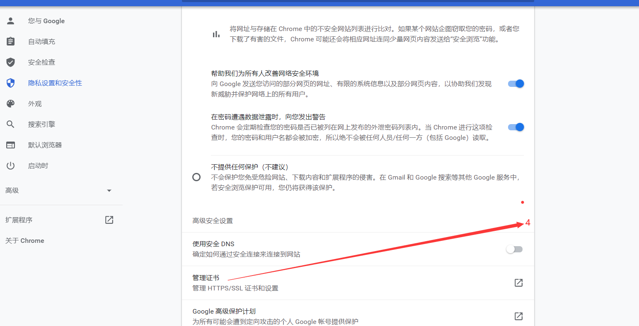
Task: Click the external link icon for Google 高级保护计划
Action: (x=518, y=316)
